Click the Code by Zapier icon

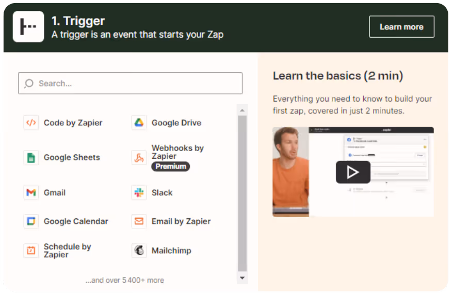coord(31,122)
